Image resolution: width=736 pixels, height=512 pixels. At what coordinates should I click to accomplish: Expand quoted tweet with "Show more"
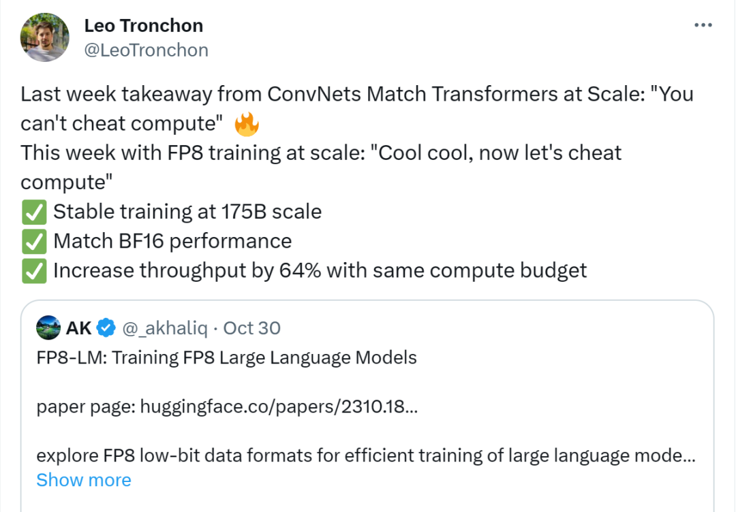pos(83,480)
